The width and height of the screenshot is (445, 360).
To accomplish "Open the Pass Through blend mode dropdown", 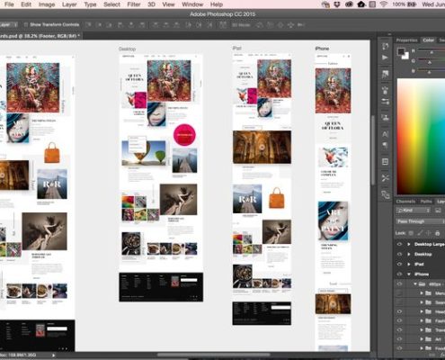I will [420, 221].
